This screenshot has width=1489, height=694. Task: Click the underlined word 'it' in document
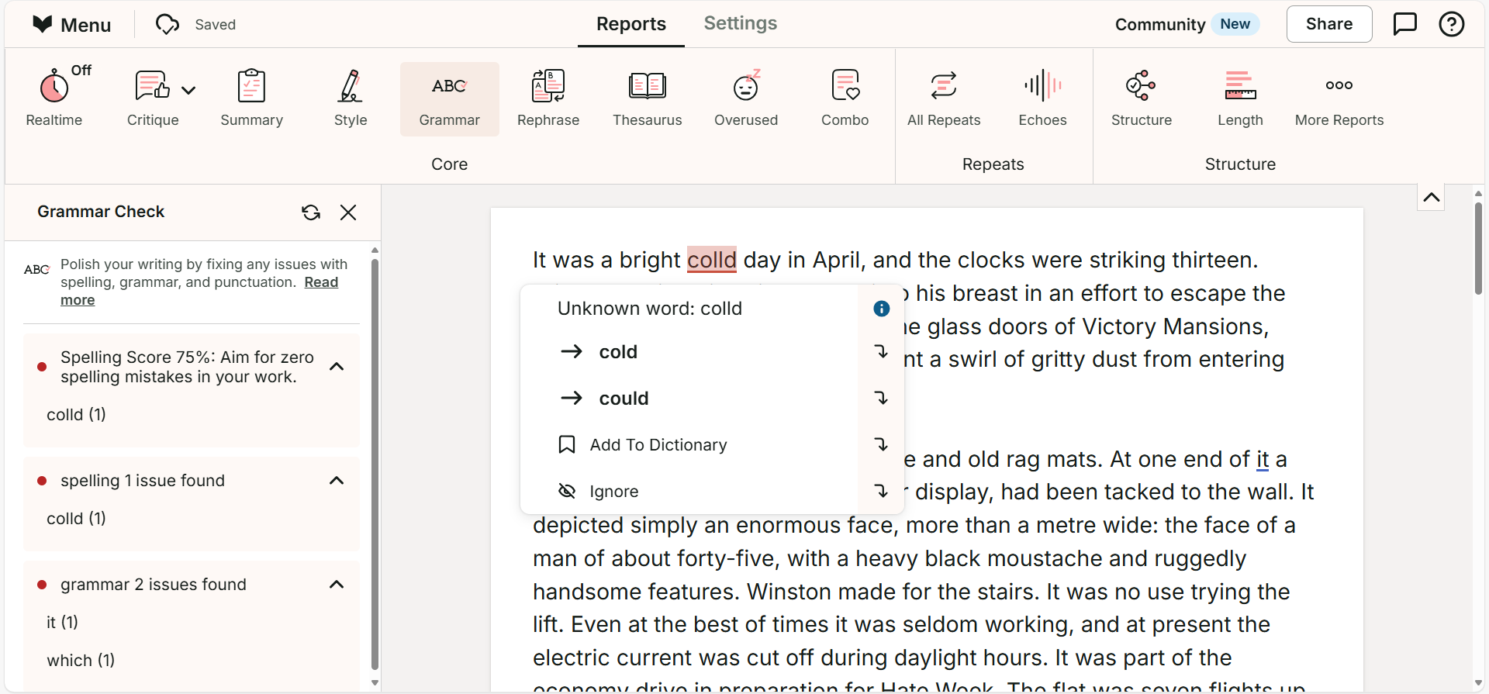point(1263,460)
